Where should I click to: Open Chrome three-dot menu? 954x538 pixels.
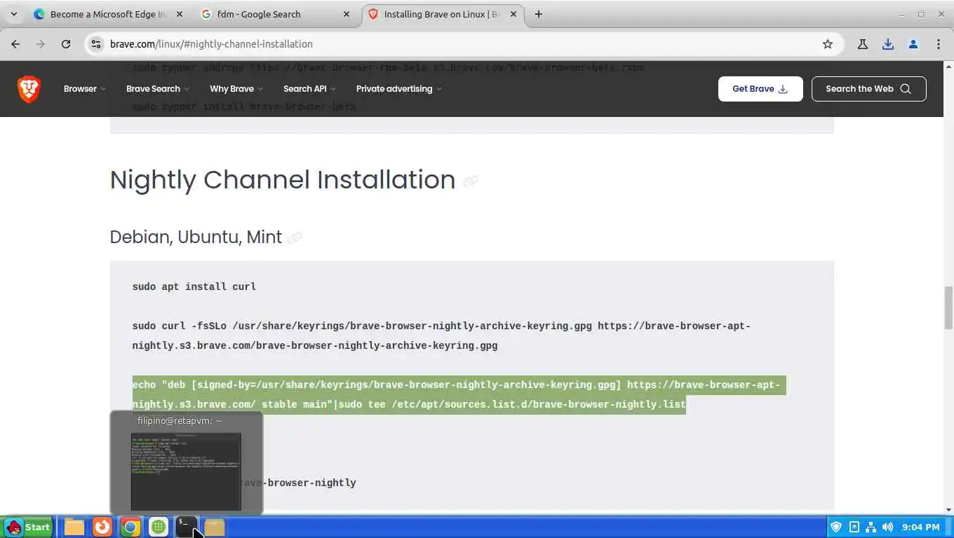tap(939, 44)
